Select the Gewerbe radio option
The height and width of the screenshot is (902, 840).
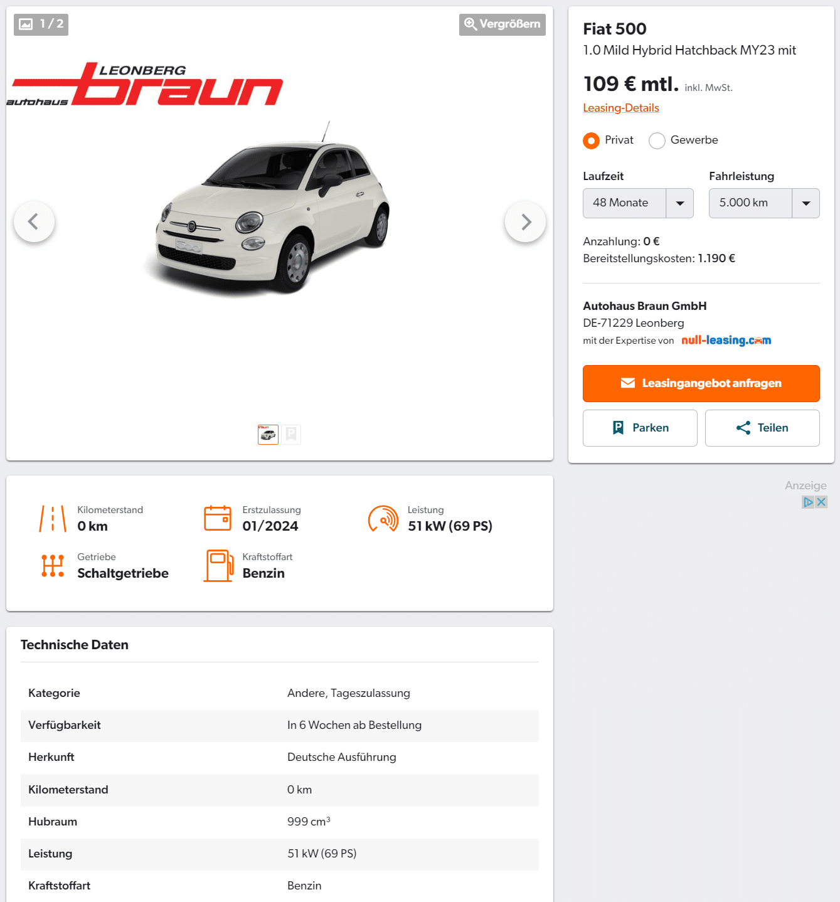coord(657,141)
